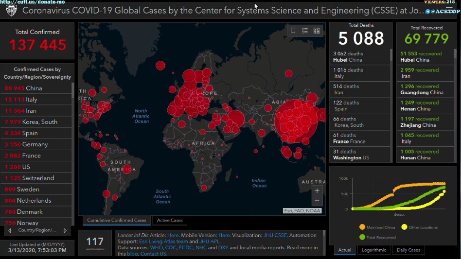Image resolution: width=461 pixels, height=259 pixels.
Task: Open the Contact US link
Action: pos(153,254)
